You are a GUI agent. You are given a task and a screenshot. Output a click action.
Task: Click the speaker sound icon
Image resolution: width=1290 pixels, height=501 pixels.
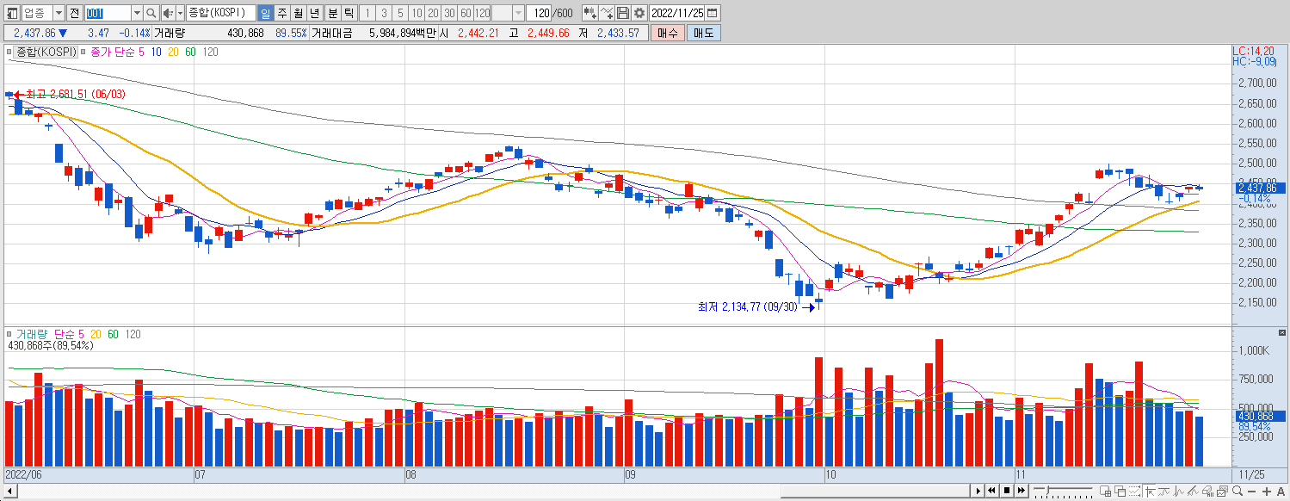point(168,13)
